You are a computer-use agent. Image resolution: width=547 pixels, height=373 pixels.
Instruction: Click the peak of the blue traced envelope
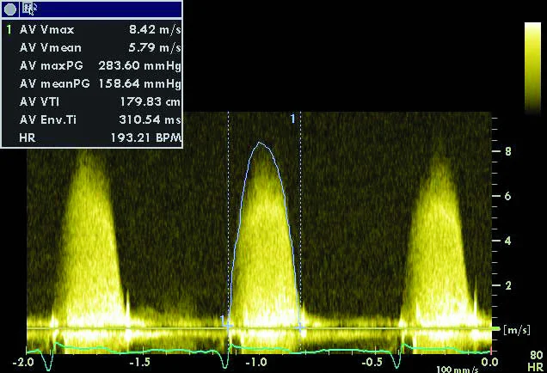(259, 143)
